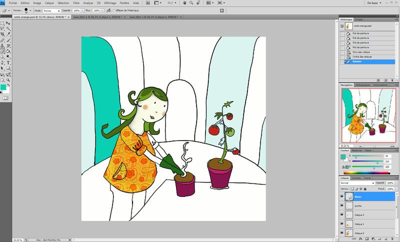Switch to the Scripts tab
The image size is (400, 242).
click(358, 19)
